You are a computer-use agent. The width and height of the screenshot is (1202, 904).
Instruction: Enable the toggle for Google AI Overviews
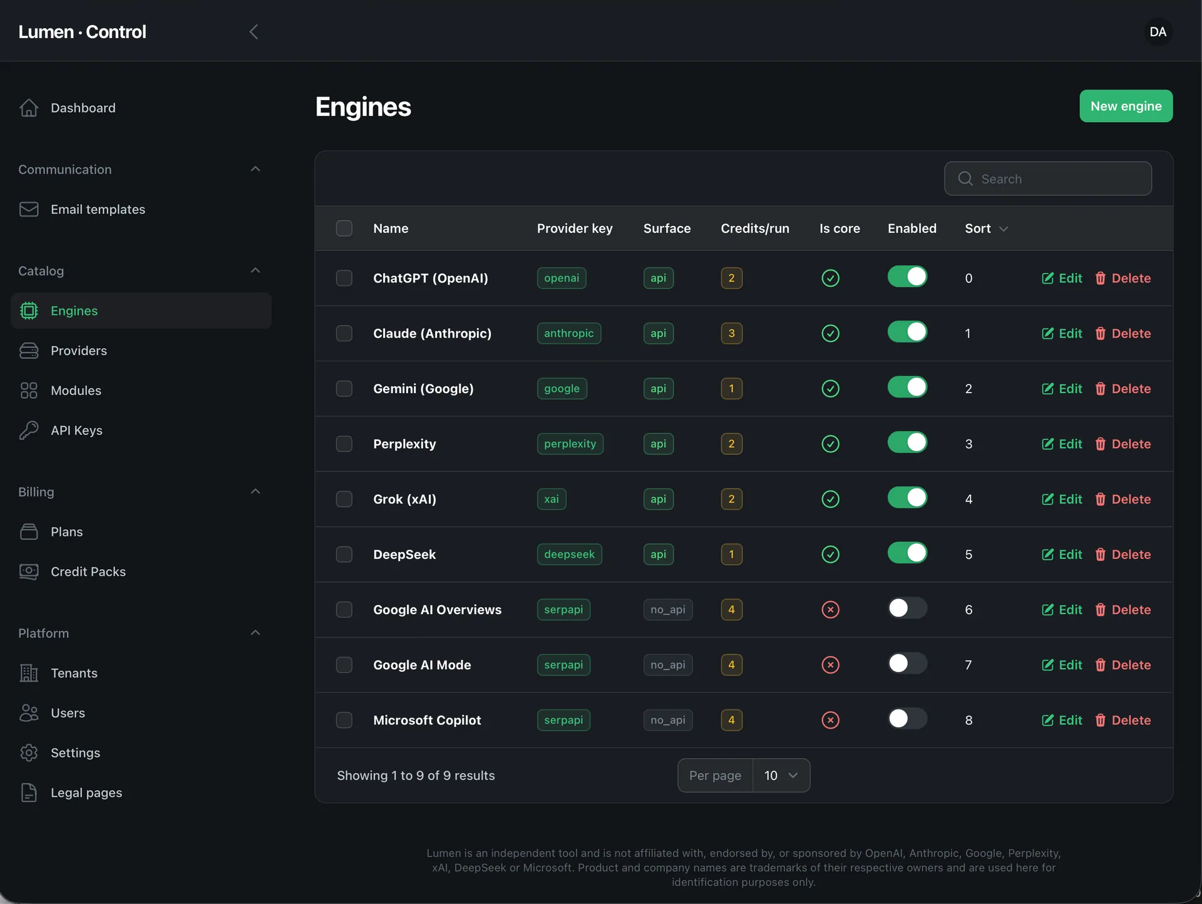(x=907, y=608)
